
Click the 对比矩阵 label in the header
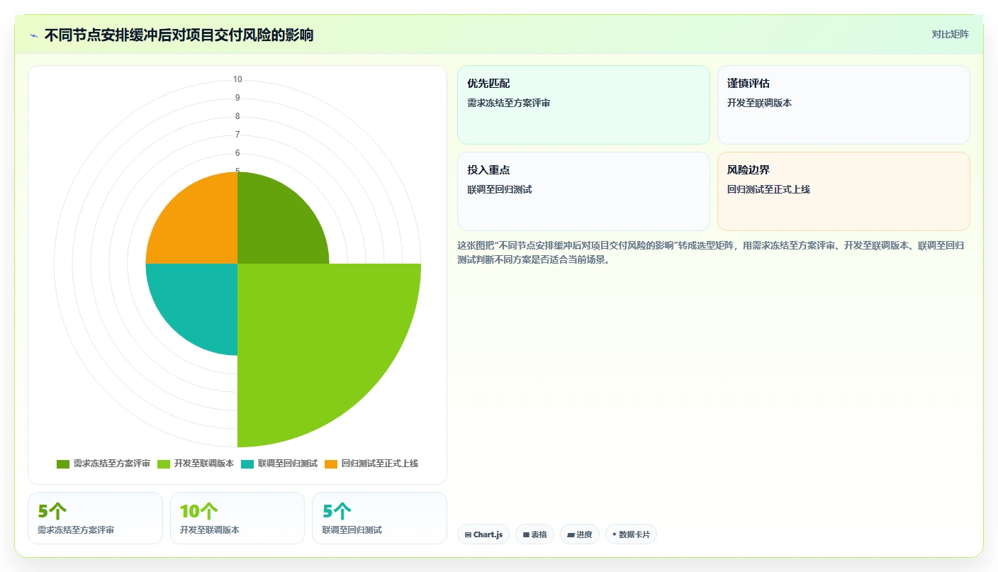tap(950, 34)
